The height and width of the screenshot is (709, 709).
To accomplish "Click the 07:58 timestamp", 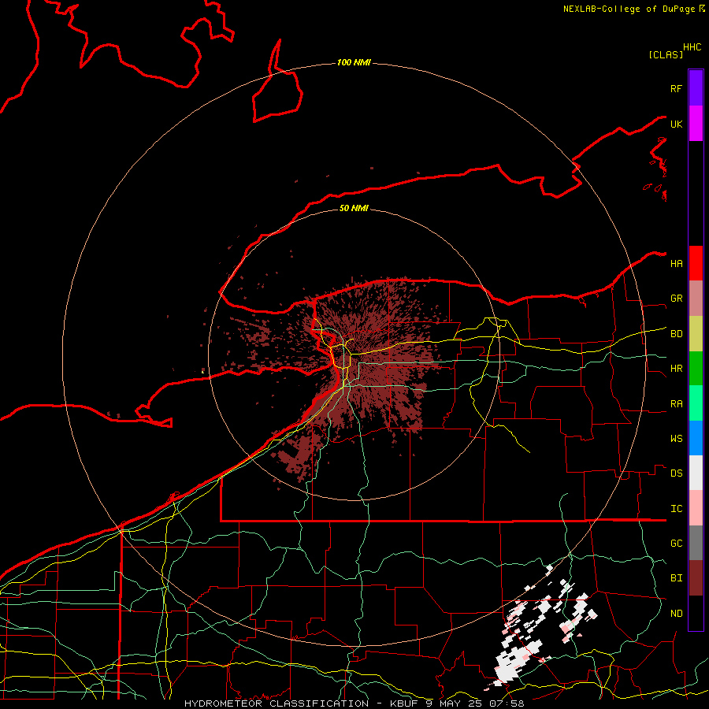I will pos(506,703).
